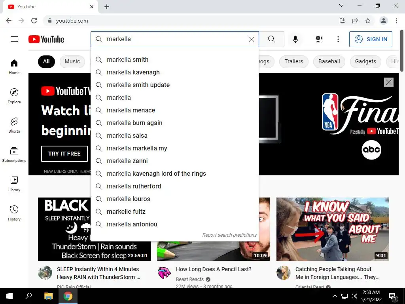This screenshot has height=304, width=405.
Task: Select the Baseball filter chip
Action: (x=329, y=61)
